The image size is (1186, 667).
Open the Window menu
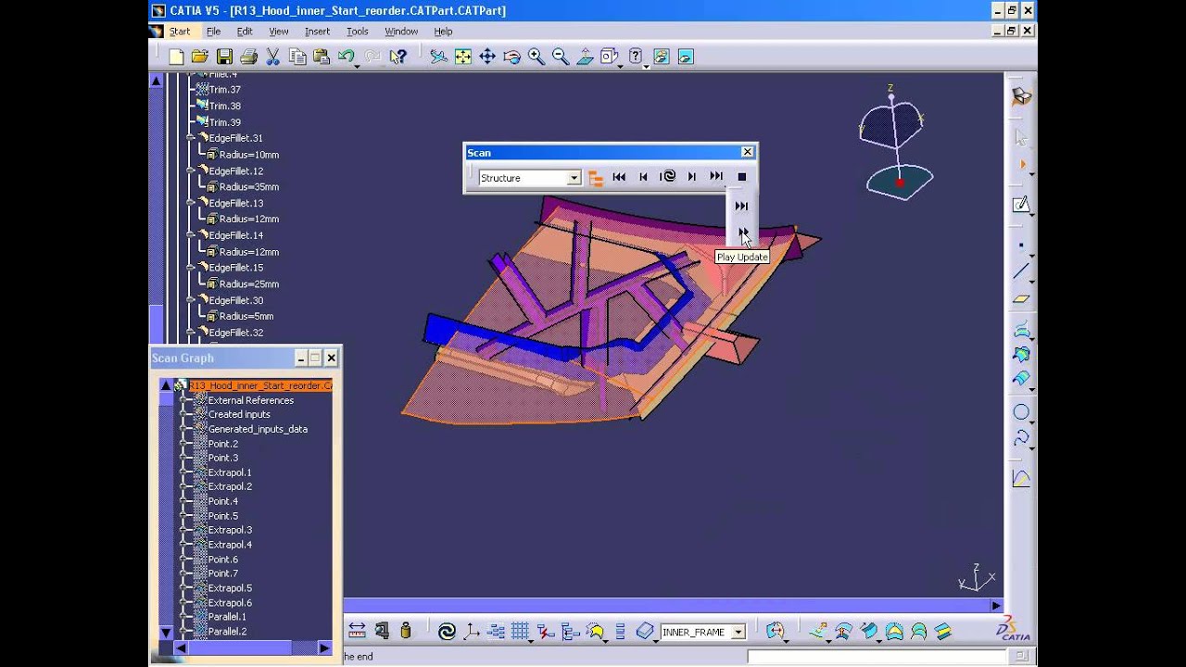[x=401, y=31]
